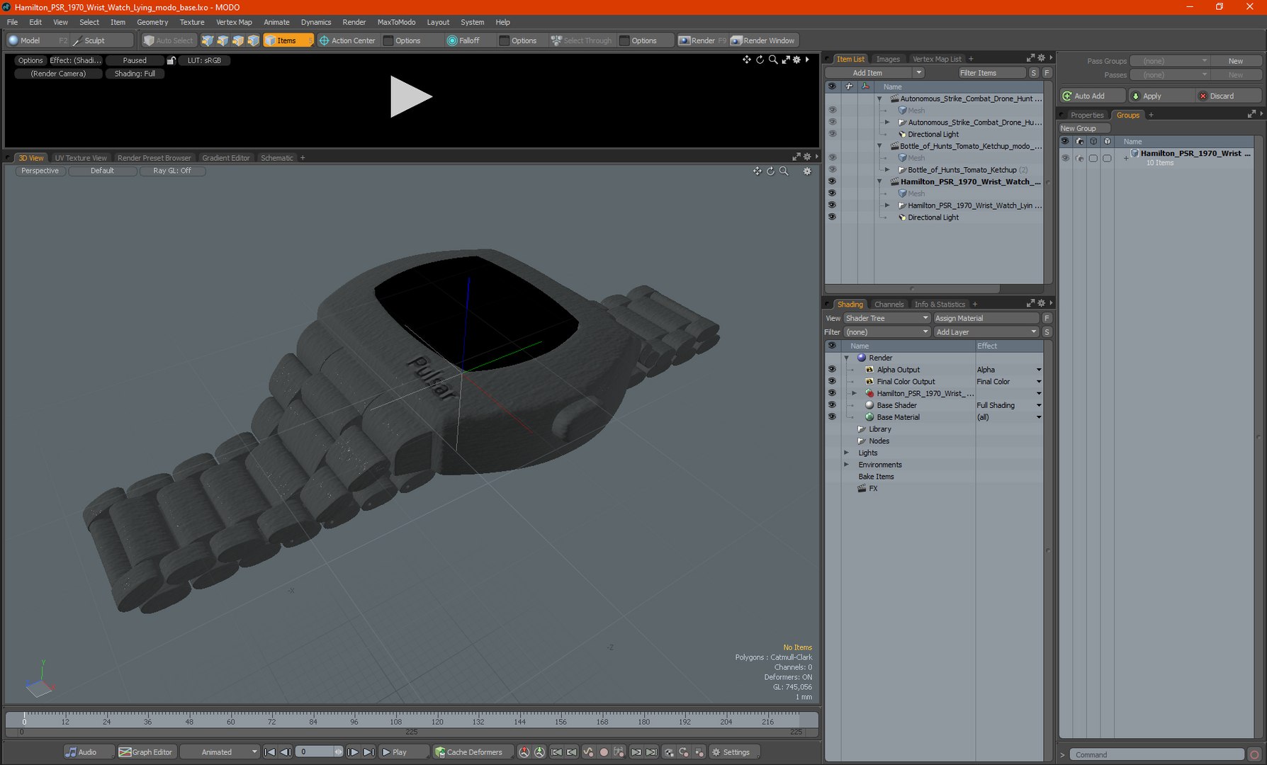Open the Geometry menu
This screenshot has width=1267, height=765.
click(x=152, y=22)
